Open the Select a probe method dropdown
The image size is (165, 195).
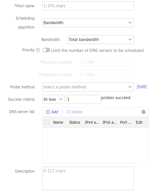point(88,87)
